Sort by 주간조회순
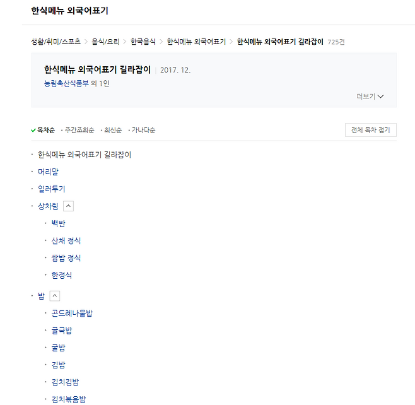Screen dimensions: 415x405 coord(79,130)
